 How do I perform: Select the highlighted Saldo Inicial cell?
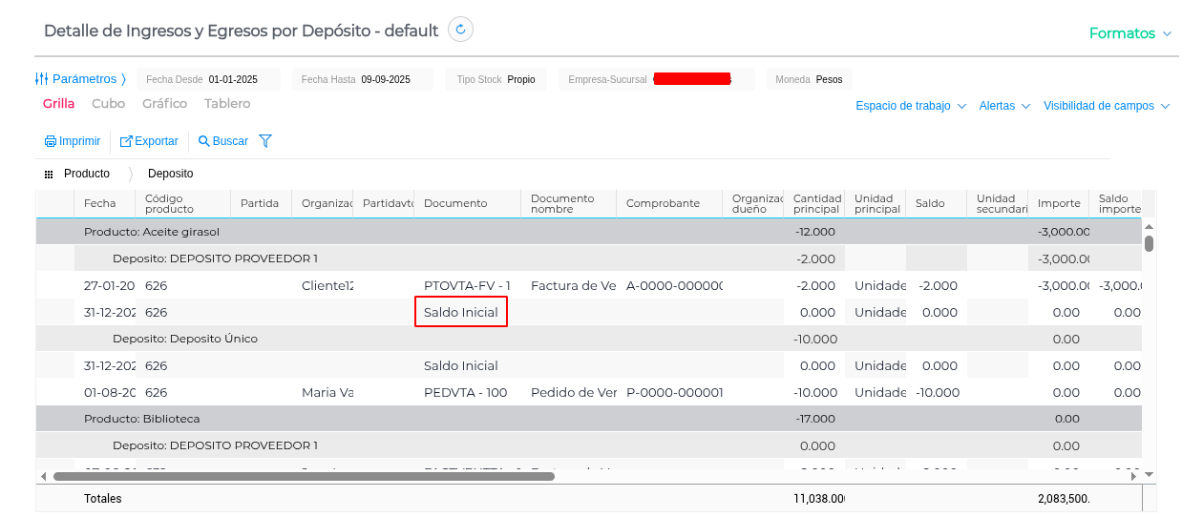click(x=461, y=312)
